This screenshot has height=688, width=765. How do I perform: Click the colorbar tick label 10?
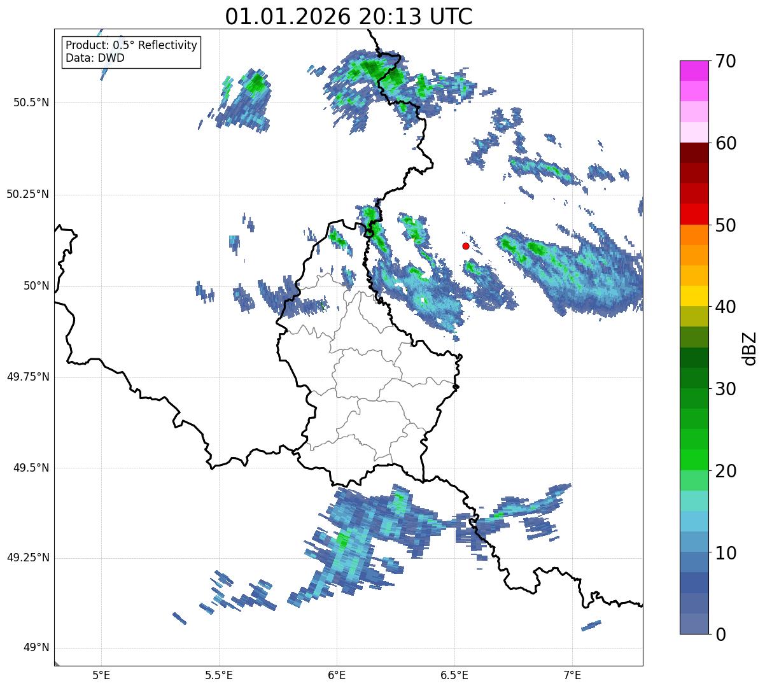coord(726,553)
